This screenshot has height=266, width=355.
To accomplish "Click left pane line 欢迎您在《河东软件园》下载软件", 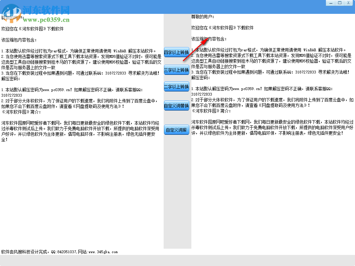I will [32, 29].
